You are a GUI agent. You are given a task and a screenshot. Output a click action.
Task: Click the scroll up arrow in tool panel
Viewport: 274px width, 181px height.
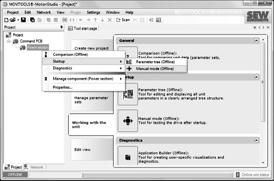click(263, 40)
